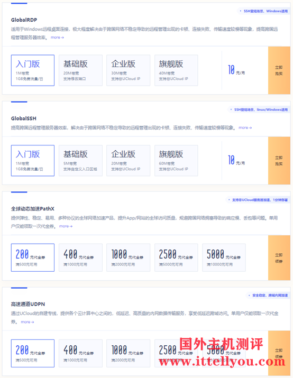Select GlobalRDP 企业版 30M plan card
The image size is (293, 378).
[x=129, y=70]
